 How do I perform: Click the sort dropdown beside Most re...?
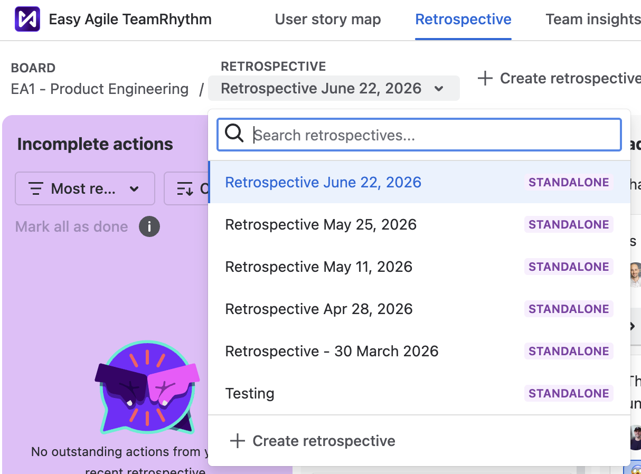click(x=186, y=188)
